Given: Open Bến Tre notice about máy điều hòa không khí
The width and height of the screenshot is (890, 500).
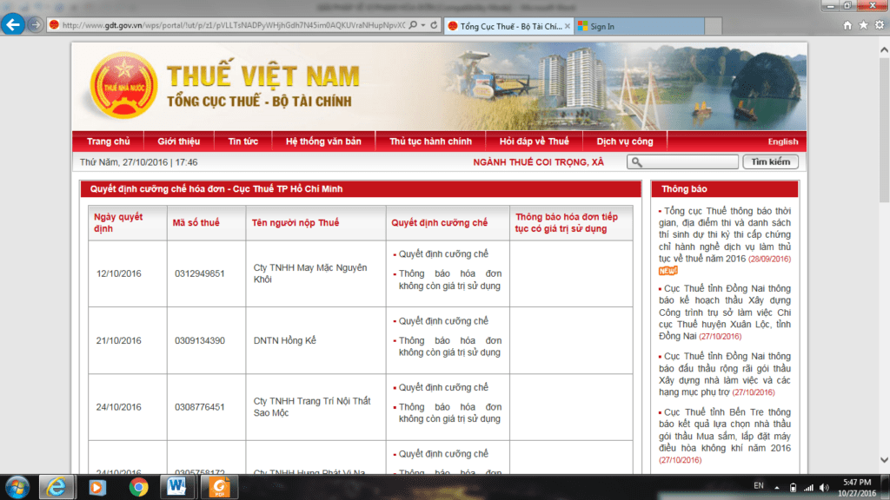Looking at the screenshot, I should pos(725,436).
